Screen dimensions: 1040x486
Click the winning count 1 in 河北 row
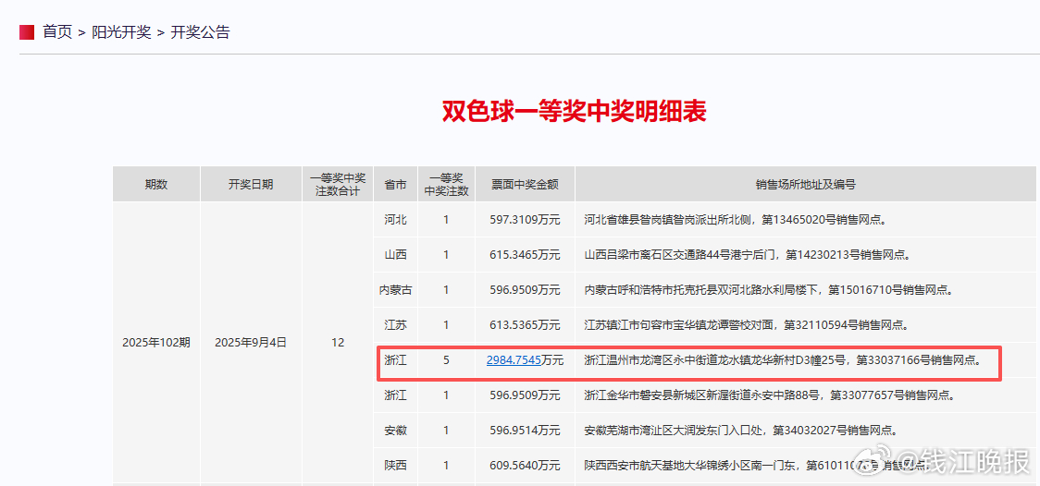pyautogui.click(x=446, y=219)
